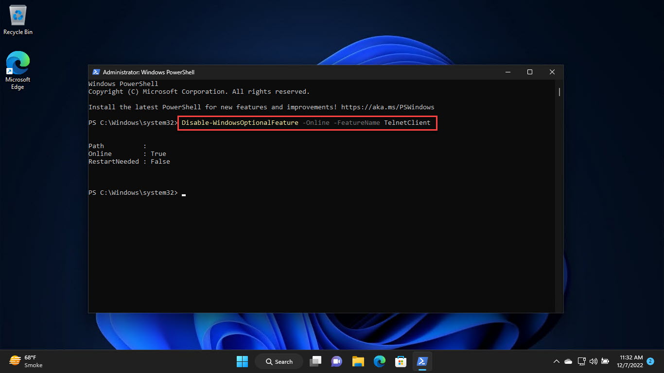Expand the hidden system tray icons
Screen dimensions: 664x373
tap(556, 361)
